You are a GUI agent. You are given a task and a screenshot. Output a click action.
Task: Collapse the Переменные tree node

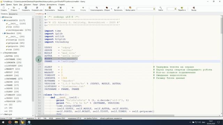coord(1,53)
